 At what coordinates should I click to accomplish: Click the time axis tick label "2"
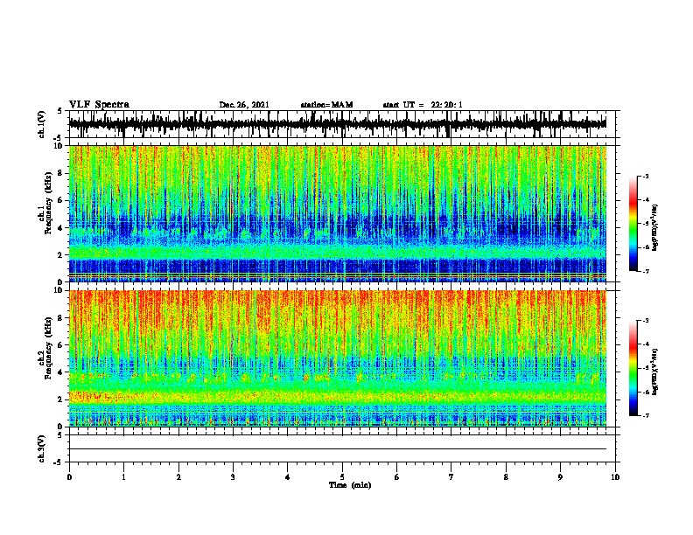coord(178,477)
